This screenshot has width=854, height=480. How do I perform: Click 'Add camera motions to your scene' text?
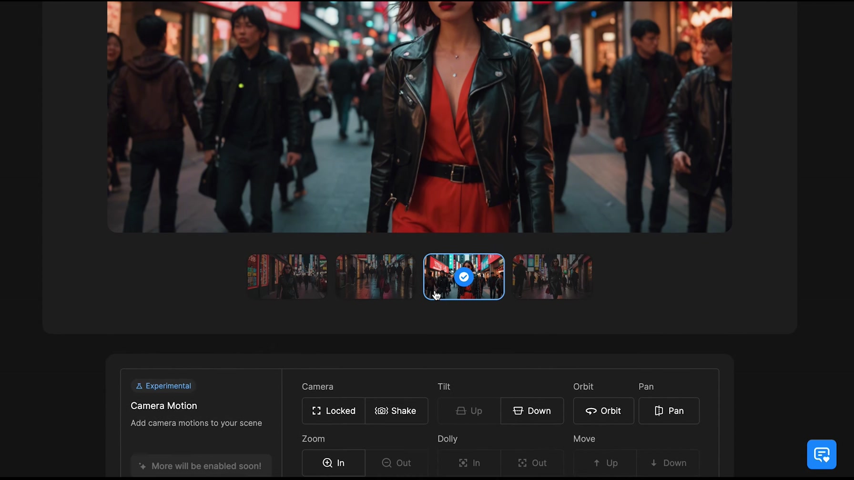point(196,423)
